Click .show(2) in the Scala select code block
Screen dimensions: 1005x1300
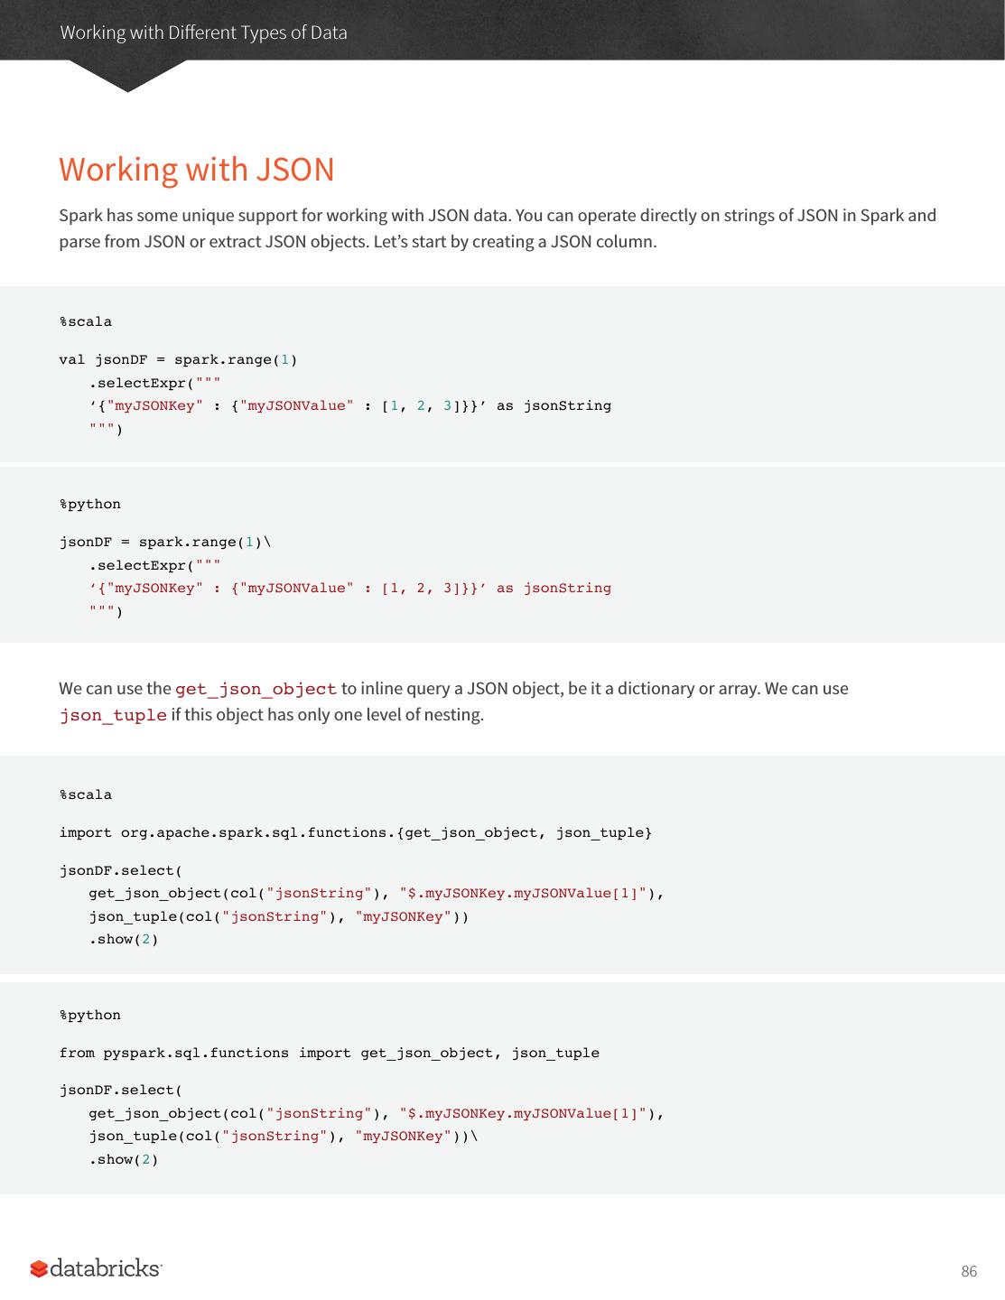[123, 939]
